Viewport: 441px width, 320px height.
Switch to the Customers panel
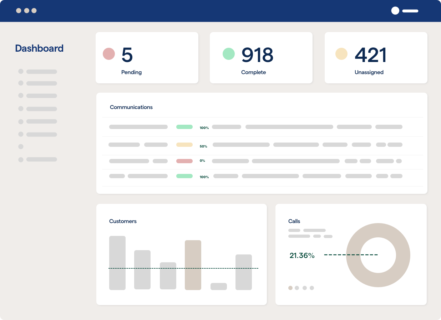[x=123, y=221]
